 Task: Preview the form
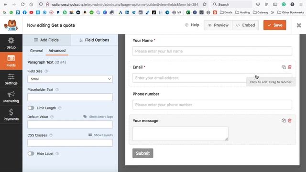(218, 25)
